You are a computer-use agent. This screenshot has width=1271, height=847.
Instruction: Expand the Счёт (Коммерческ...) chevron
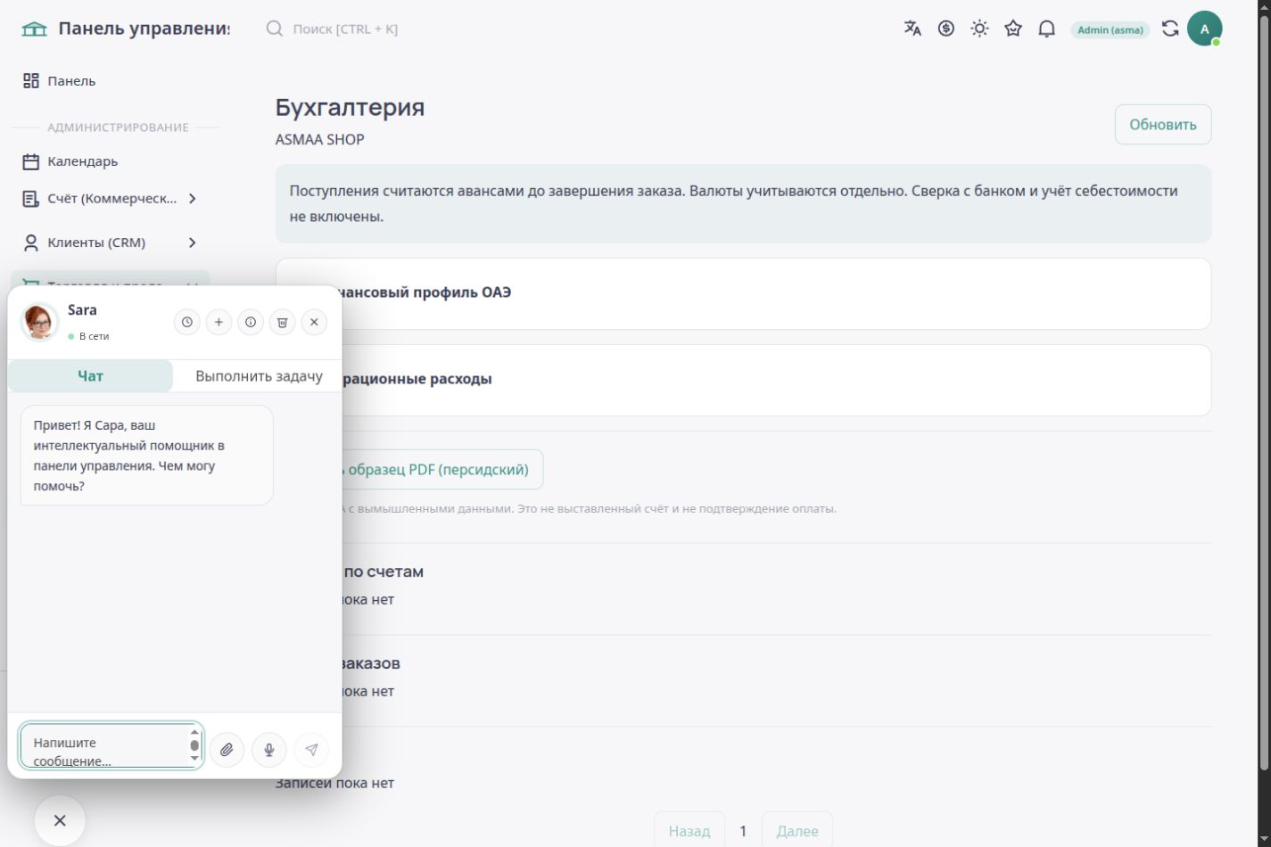point(192,199)
